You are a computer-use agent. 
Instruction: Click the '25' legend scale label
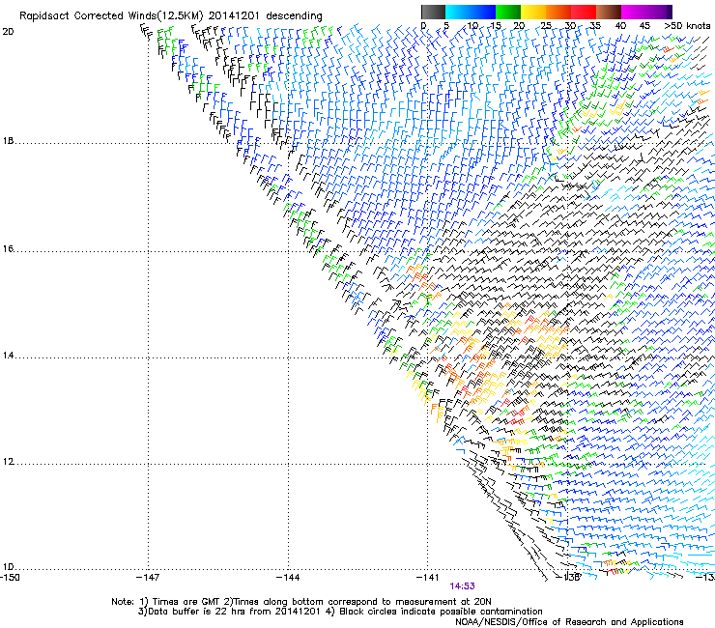click(x=546, y=26)
